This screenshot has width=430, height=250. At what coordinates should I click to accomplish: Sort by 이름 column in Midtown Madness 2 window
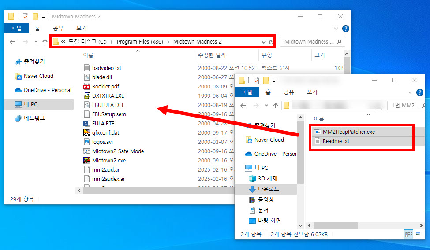pyautogui.click(x=88, y=55)
